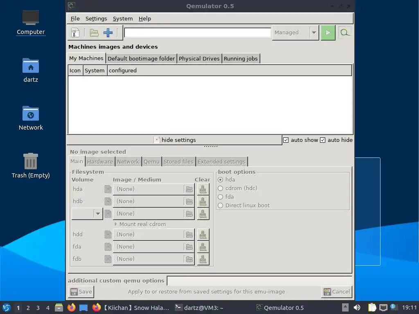Open the File menu
This screenshot has height=314, width=419.
(x=75, y=19)
